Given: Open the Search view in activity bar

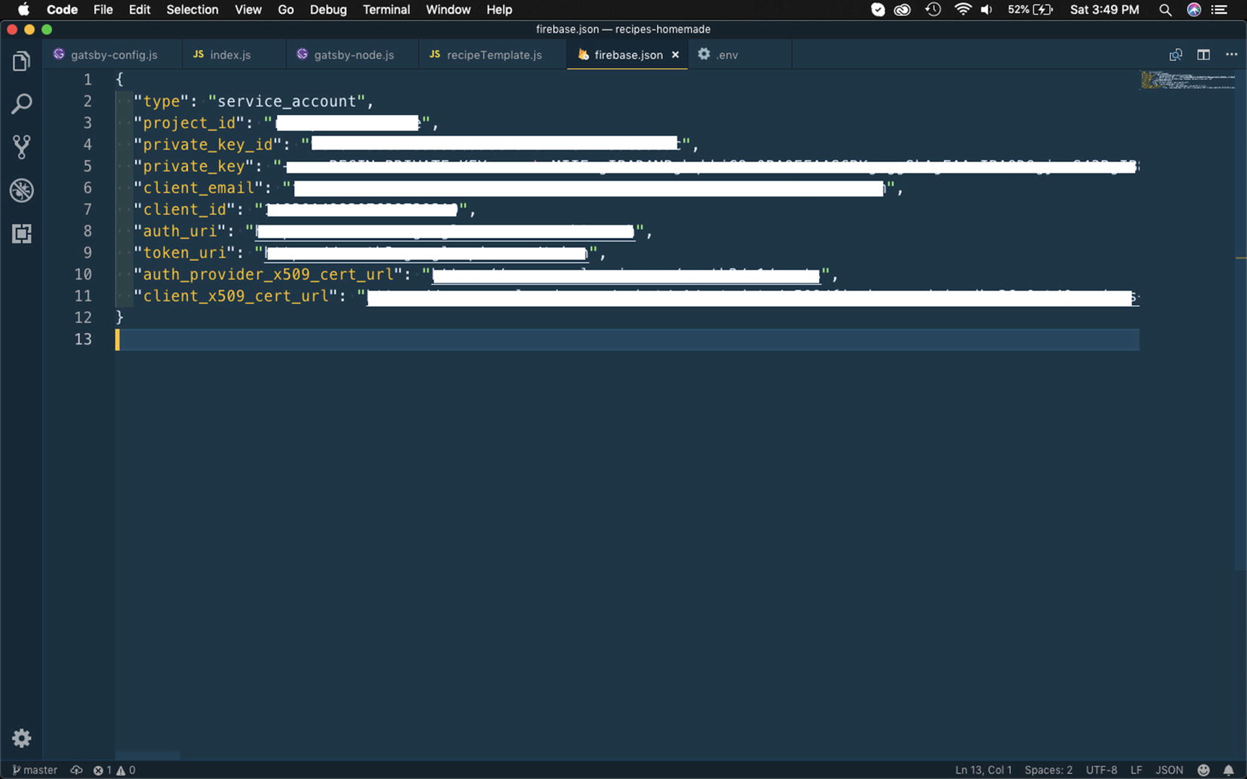Looking at the screenshot, I should point(22,104).
